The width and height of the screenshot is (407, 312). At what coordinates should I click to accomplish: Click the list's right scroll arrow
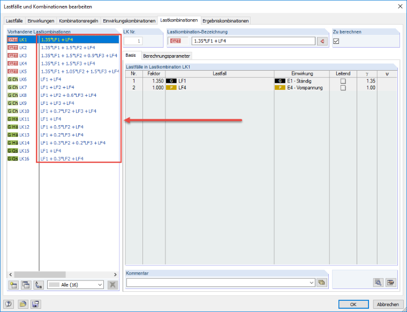[x=115, y=275]
